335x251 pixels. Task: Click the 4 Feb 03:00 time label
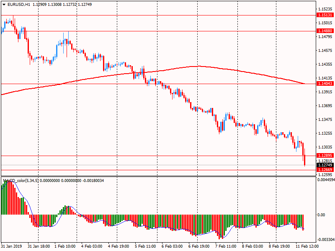[92, 246]
